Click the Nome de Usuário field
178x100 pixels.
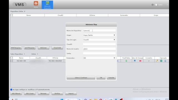click(x=99, y=49)
